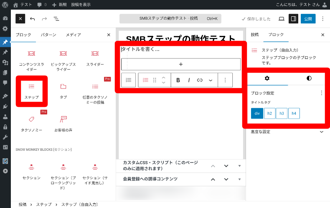This screenshot has width=330, height=208.
Task: Open more rich text controls dropdown
Action: (211, 80)
